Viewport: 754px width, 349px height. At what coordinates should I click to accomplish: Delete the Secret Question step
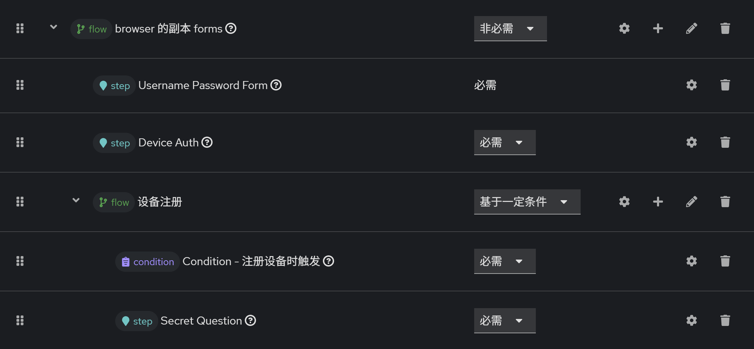(725, 320)
